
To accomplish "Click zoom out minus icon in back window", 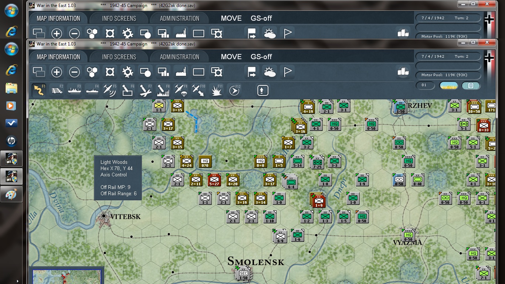I will click(74, 34).
